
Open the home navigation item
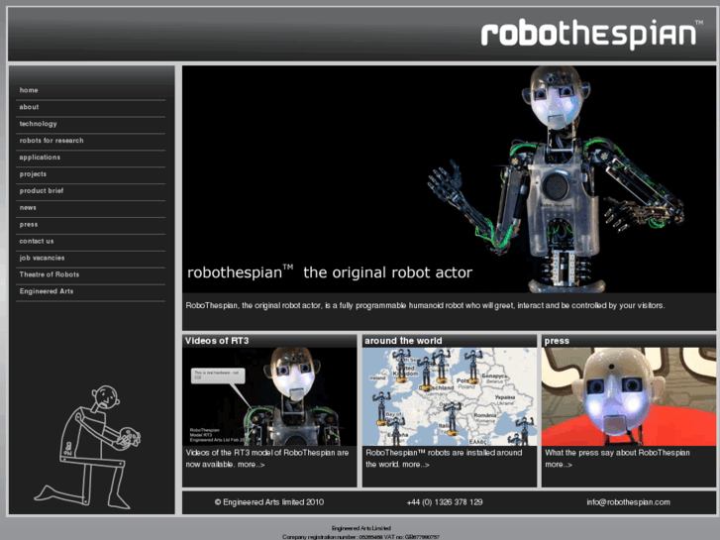29,90
